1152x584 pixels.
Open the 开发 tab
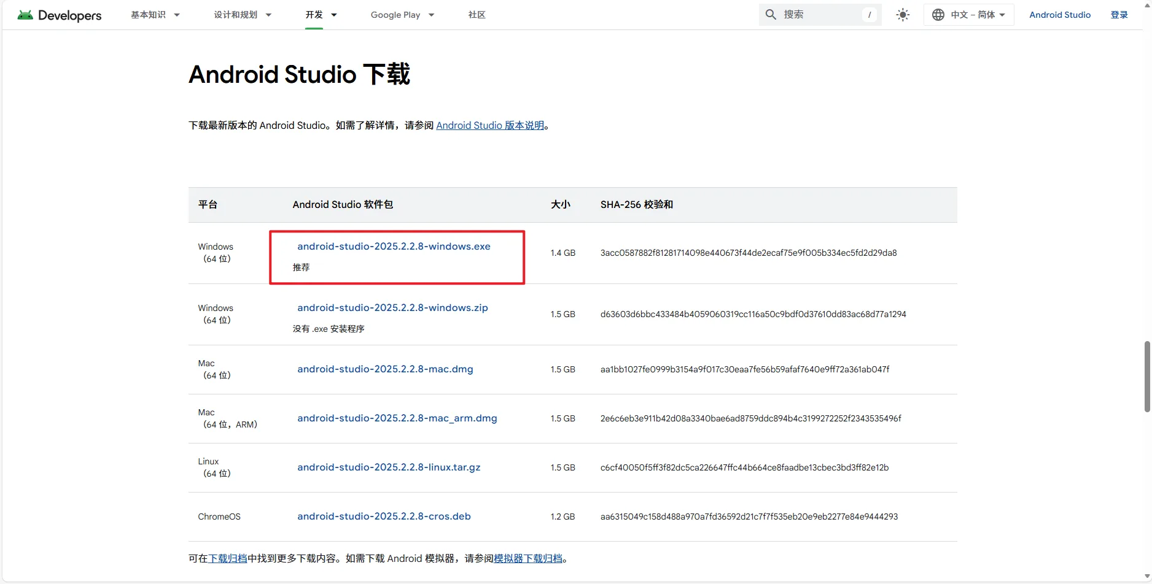coord(314,15)
